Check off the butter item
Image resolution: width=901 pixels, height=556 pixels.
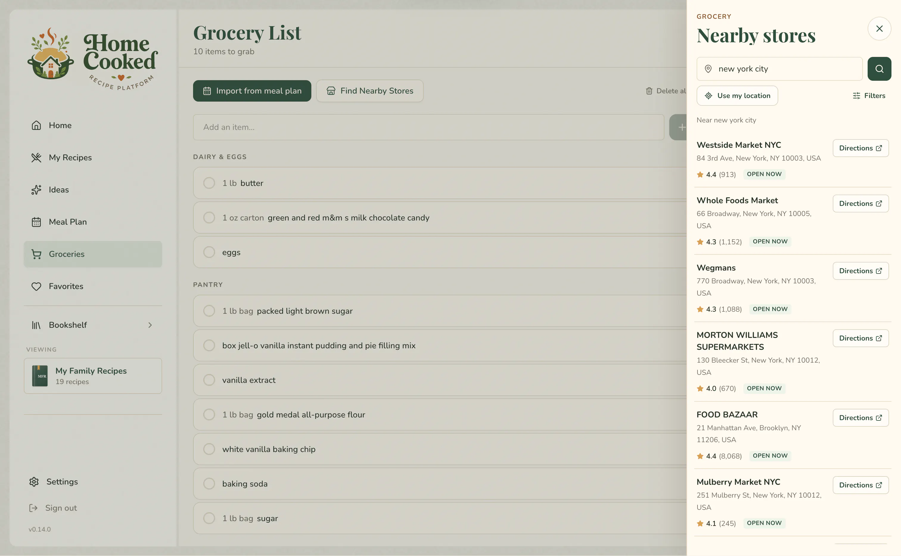209,183
